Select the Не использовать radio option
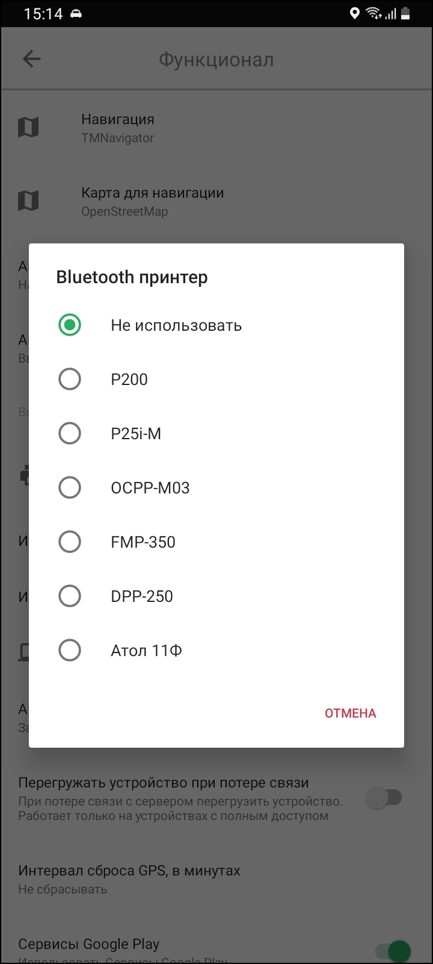Screen dimensions: 433x964 70,325
